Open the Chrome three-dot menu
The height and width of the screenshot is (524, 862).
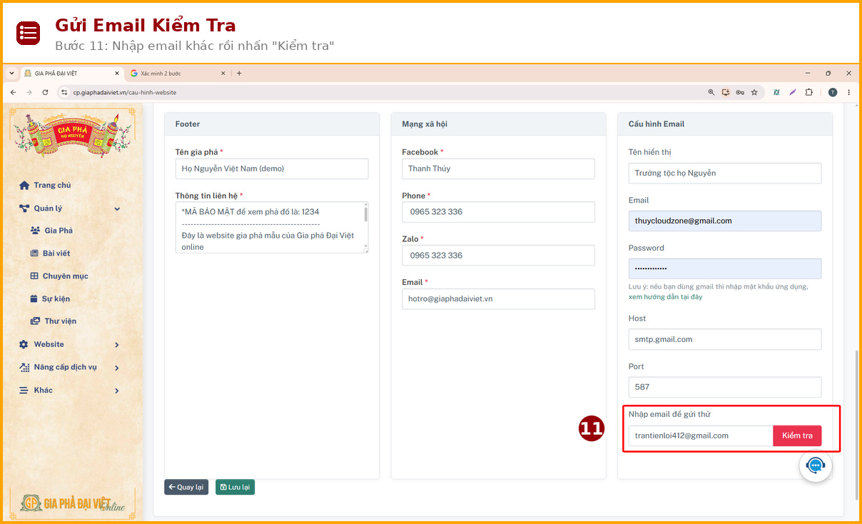[848, 92]
